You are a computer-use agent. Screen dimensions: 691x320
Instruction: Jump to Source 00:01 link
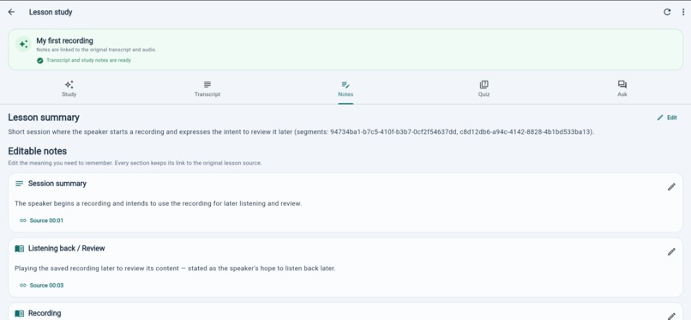[x=41, y=220]
